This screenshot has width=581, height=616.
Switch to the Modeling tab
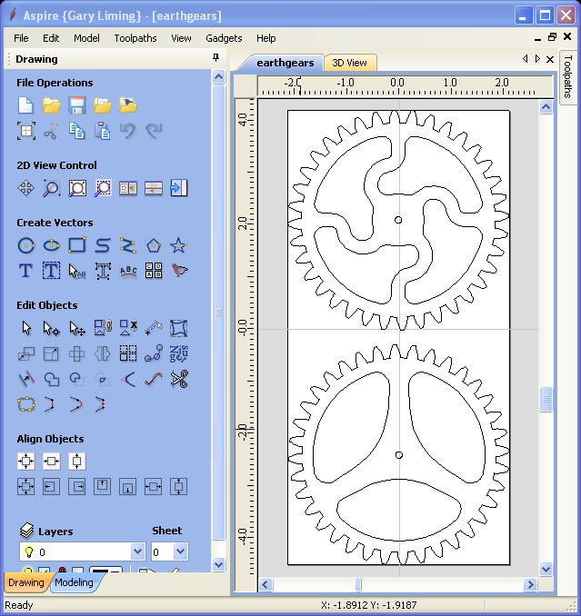[x=74, y=582]
